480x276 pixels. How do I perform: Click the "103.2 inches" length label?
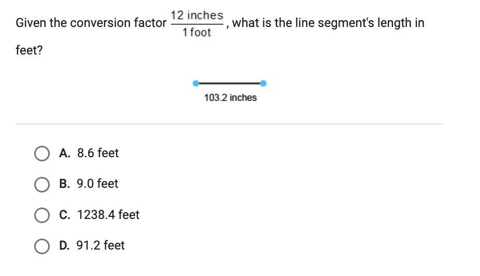point(230,98)
